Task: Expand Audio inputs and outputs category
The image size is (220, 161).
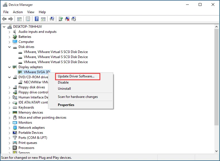Action: (9, 32)
